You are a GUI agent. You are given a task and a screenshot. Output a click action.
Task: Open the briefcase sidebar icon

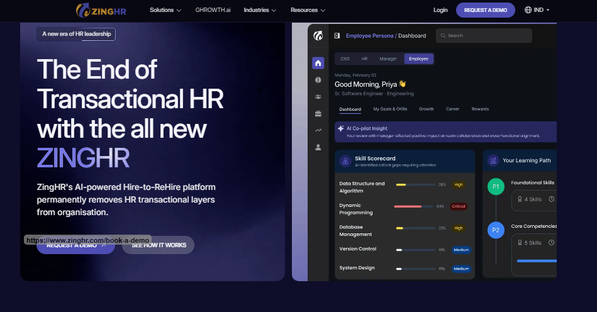point(318,113)
